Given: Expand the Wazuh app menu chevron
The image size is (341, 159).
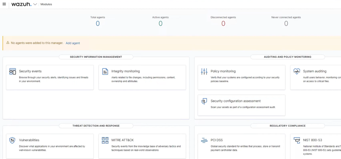Looking at the screenshot, I should point(35,4).
